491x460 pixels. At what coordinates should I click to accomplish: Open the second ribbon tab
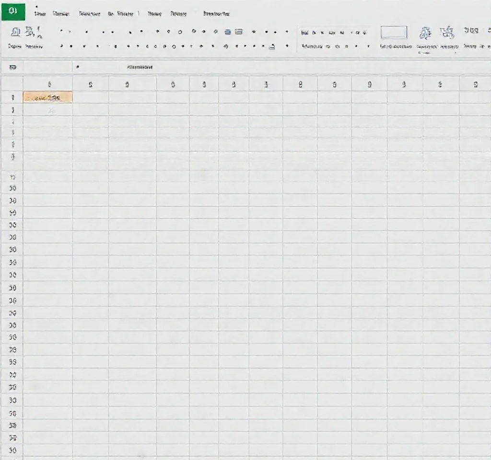point(61,14)
